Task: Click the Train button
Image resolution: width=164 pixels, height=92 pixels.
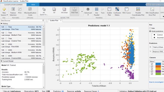Action: point(103,10)
